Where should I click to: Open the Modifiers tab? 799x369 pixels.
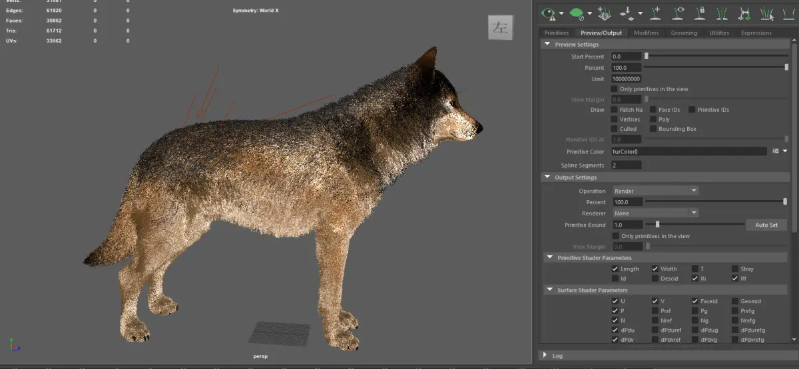[646, 33]
